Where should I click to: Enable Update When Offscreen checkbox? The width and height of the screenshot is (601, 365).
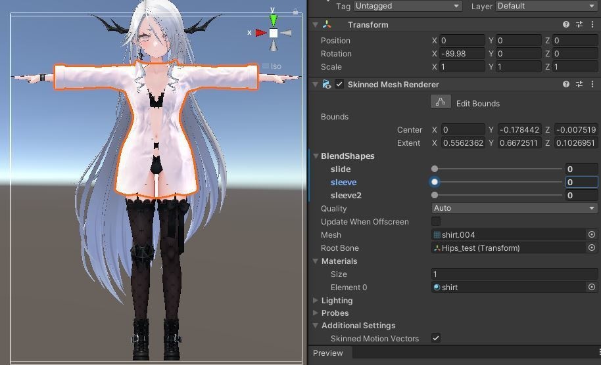click(436, 221)
